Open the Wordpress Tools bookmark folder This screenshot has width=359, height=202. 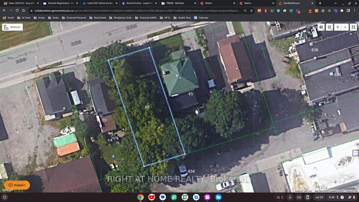(x=120, y=18)
